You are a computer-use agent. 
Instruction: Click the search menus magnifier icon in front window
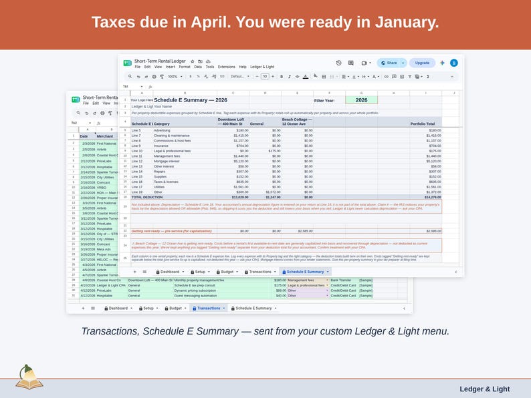[130, 77]
